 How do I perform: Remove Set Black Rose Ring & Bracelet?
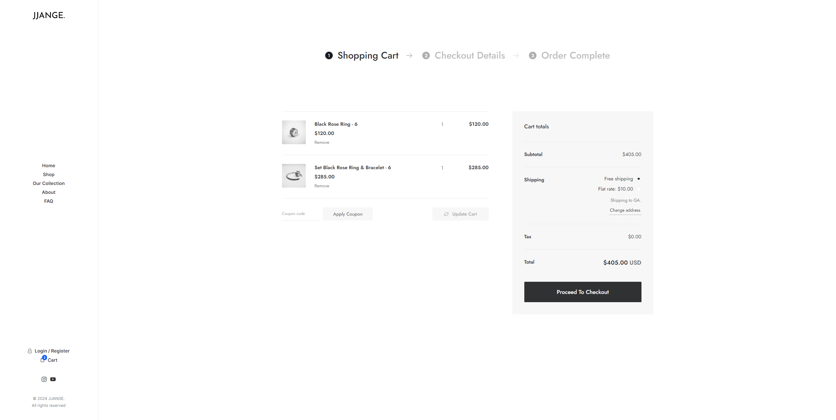coord(322,186)
